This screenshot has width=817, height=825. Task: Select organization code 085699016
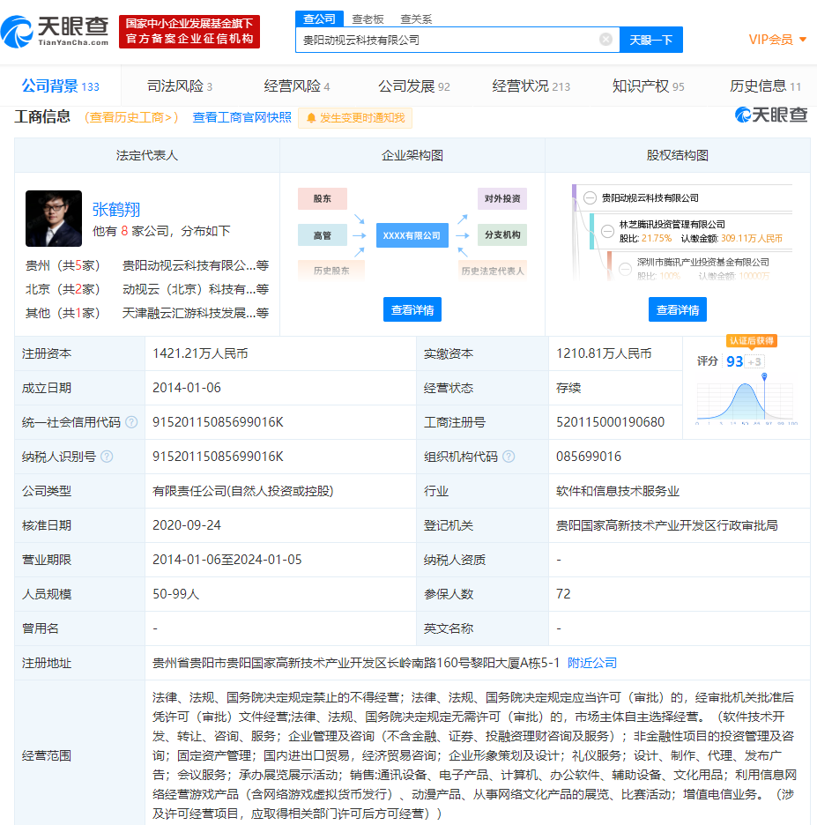pyautogui.click(x=589, y=457)
